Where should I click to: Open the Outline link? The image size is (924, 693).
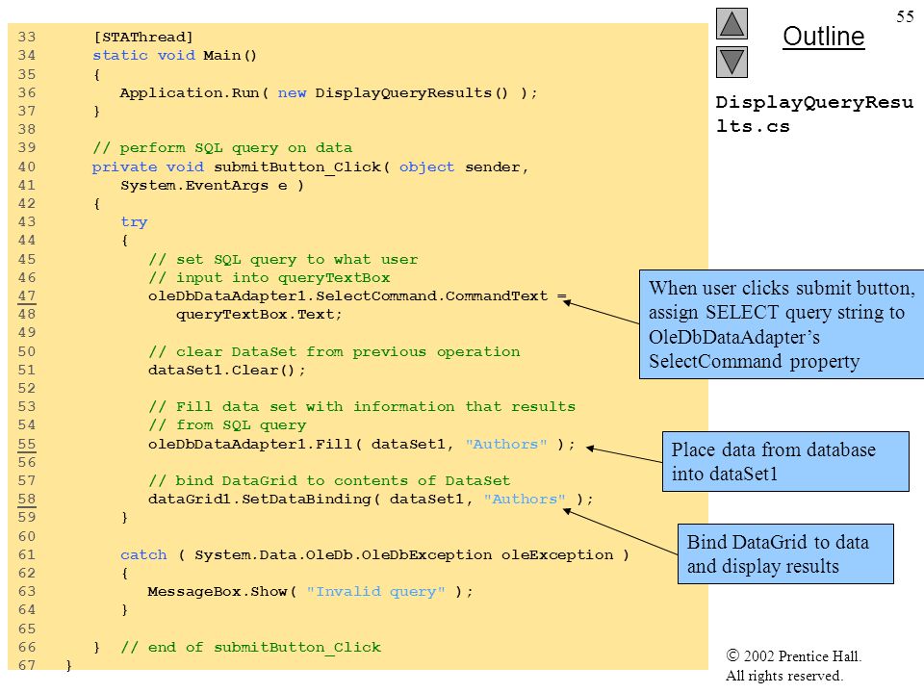click(823, 37)
